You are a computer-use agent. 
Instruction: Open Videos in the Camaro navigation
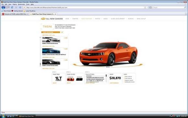pos(106,19)
